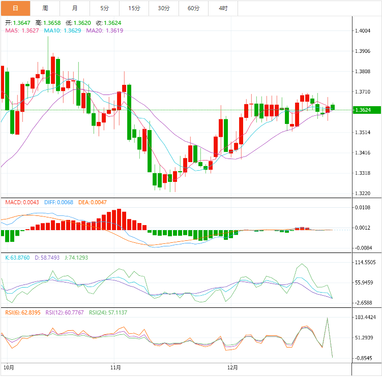Click the DIFF: 0.0068 label
This screenshot has width=382, height=379.
pyautogui.click(x=58, y=202)
